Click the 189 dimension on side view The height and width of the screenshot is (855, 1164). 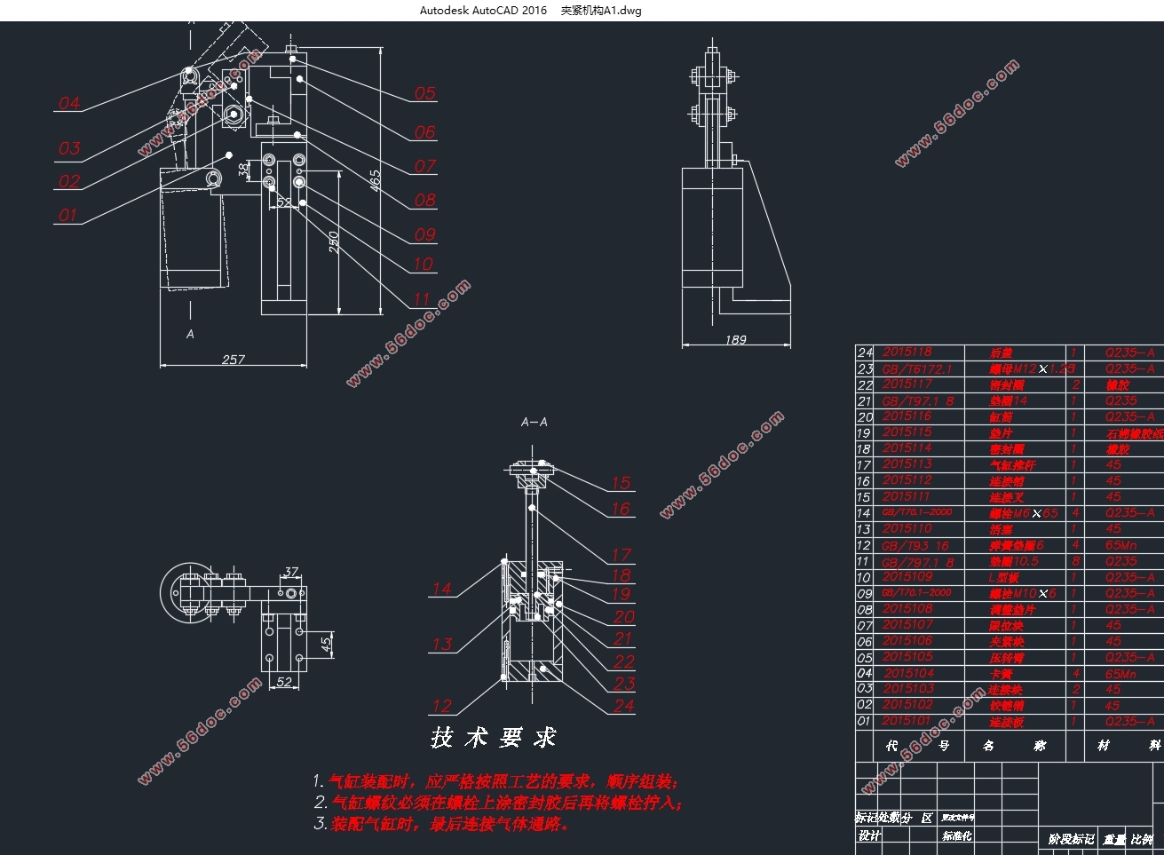pyautogui.click(x=735, y=339)
